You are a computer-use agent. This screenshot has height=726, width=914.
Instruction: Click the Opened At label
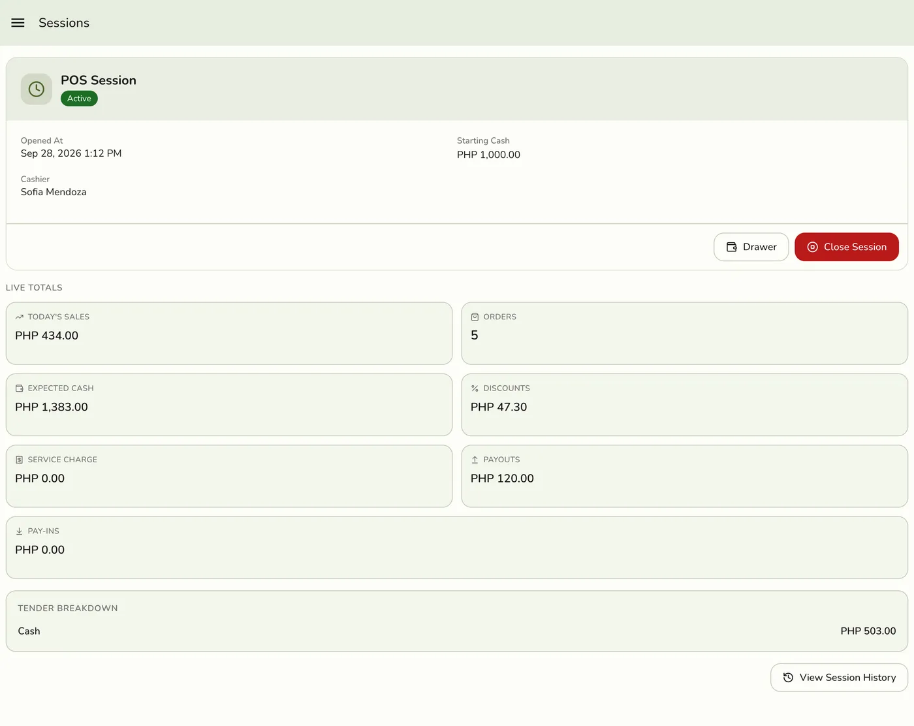click(42, 141)
